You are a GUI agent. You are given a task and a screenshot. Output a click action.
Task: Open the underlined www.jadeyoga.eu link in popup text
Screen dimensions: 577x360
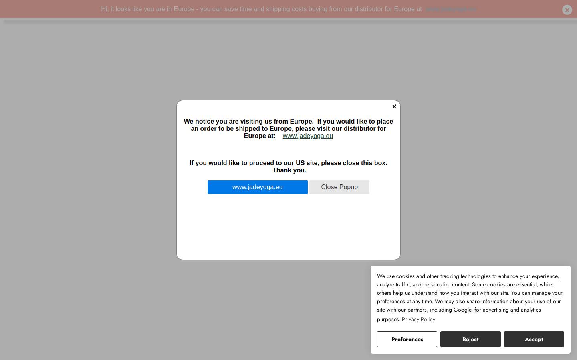[308, 136]
